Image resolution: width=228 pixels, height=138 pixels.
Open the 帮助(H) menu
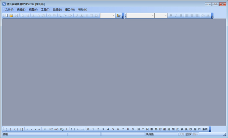82,10
